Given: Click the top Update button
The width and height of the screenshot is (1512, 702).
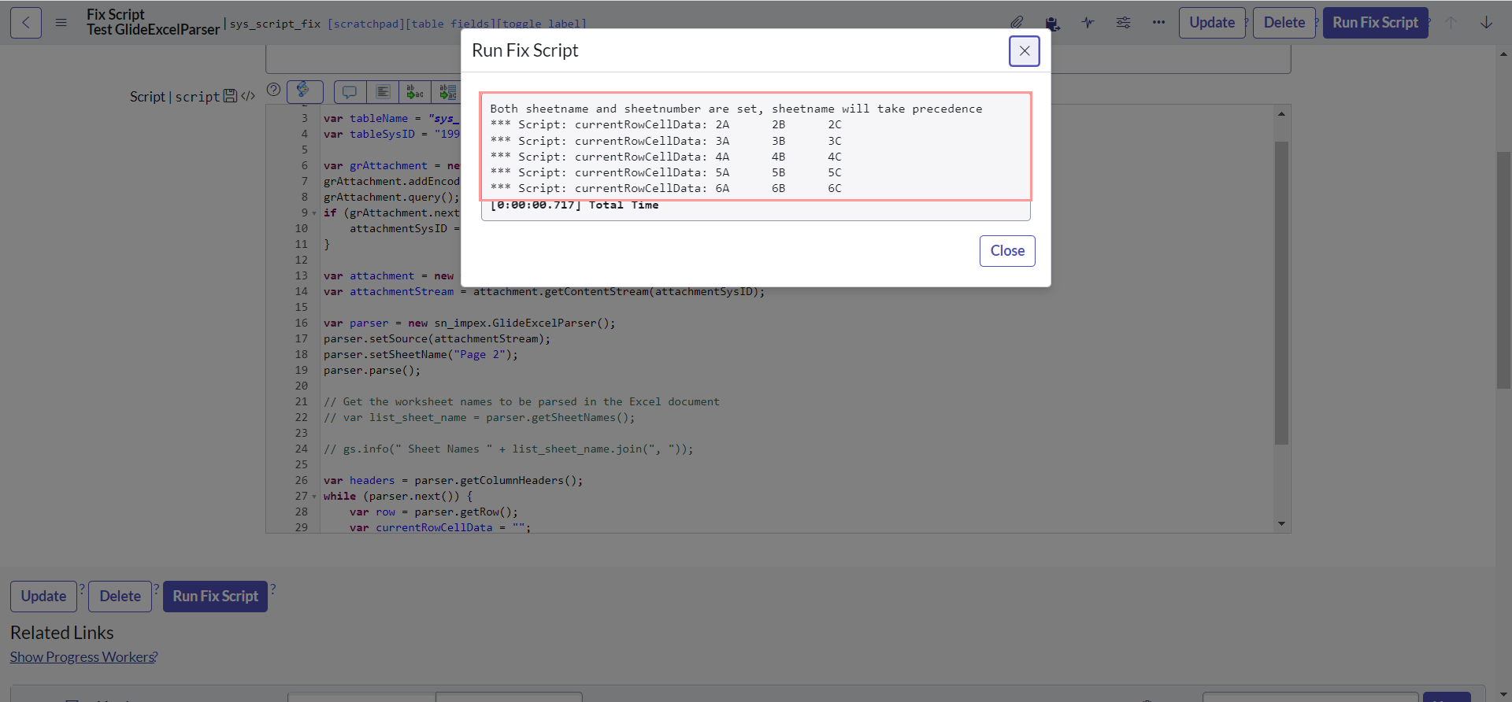Looking at the screenshot, I should 1212,23.
